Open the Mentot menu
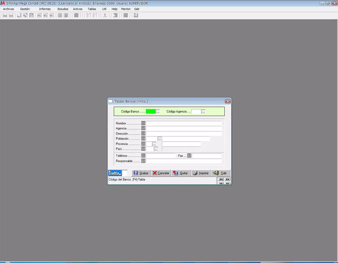 pos(126,9)
